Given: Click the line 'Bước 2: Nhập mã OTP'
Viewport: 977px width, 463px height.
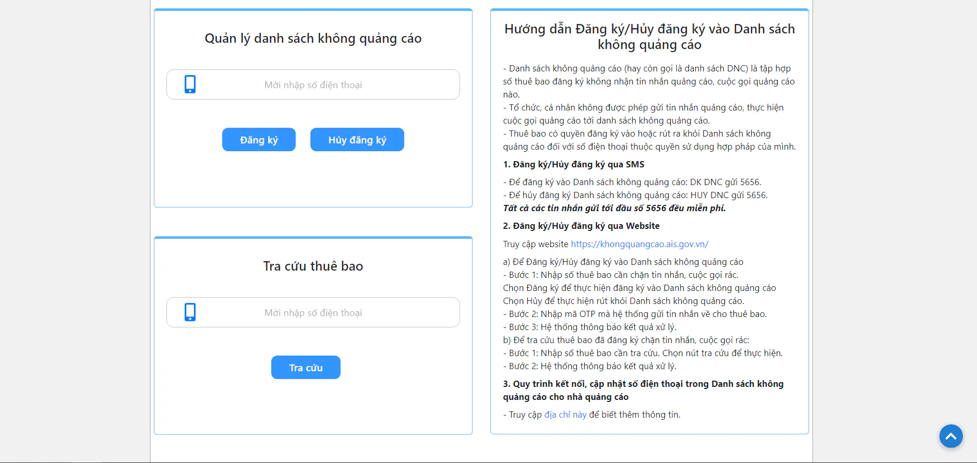Looking at the screenshot, I should pos(635,314).
